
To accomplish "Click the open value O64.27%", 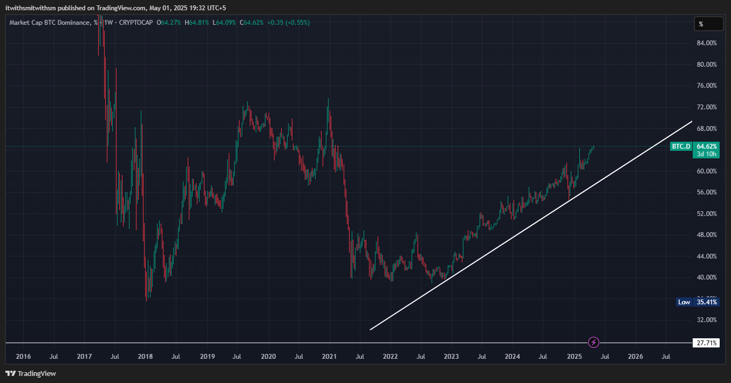I will (169, 23).
